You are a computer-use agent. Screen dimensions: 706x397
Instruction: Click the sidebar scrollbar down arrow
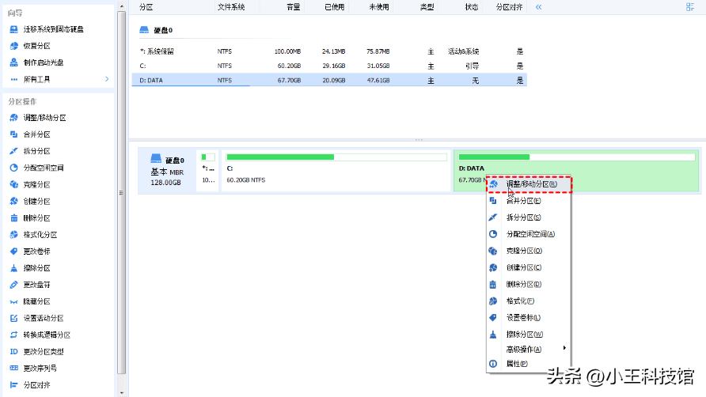(122, 392)
